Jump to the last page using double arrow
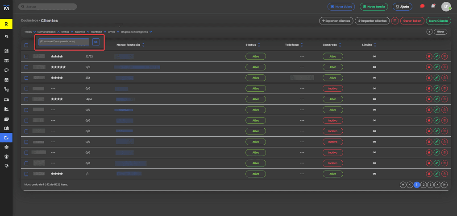Image resolution: width=457 pixels, height=216 pixels. pos(445,185)
